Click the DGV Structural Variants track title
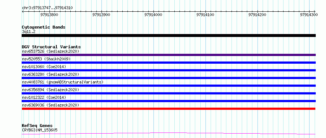The image size is (326, 138). (x=51, y=47)
